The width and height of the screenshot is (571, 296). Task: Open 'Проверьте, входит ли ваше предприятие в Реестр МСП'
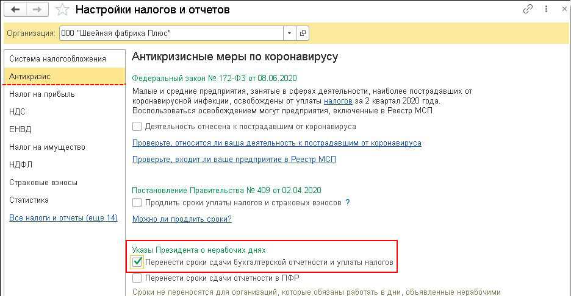tap(234, 160)
